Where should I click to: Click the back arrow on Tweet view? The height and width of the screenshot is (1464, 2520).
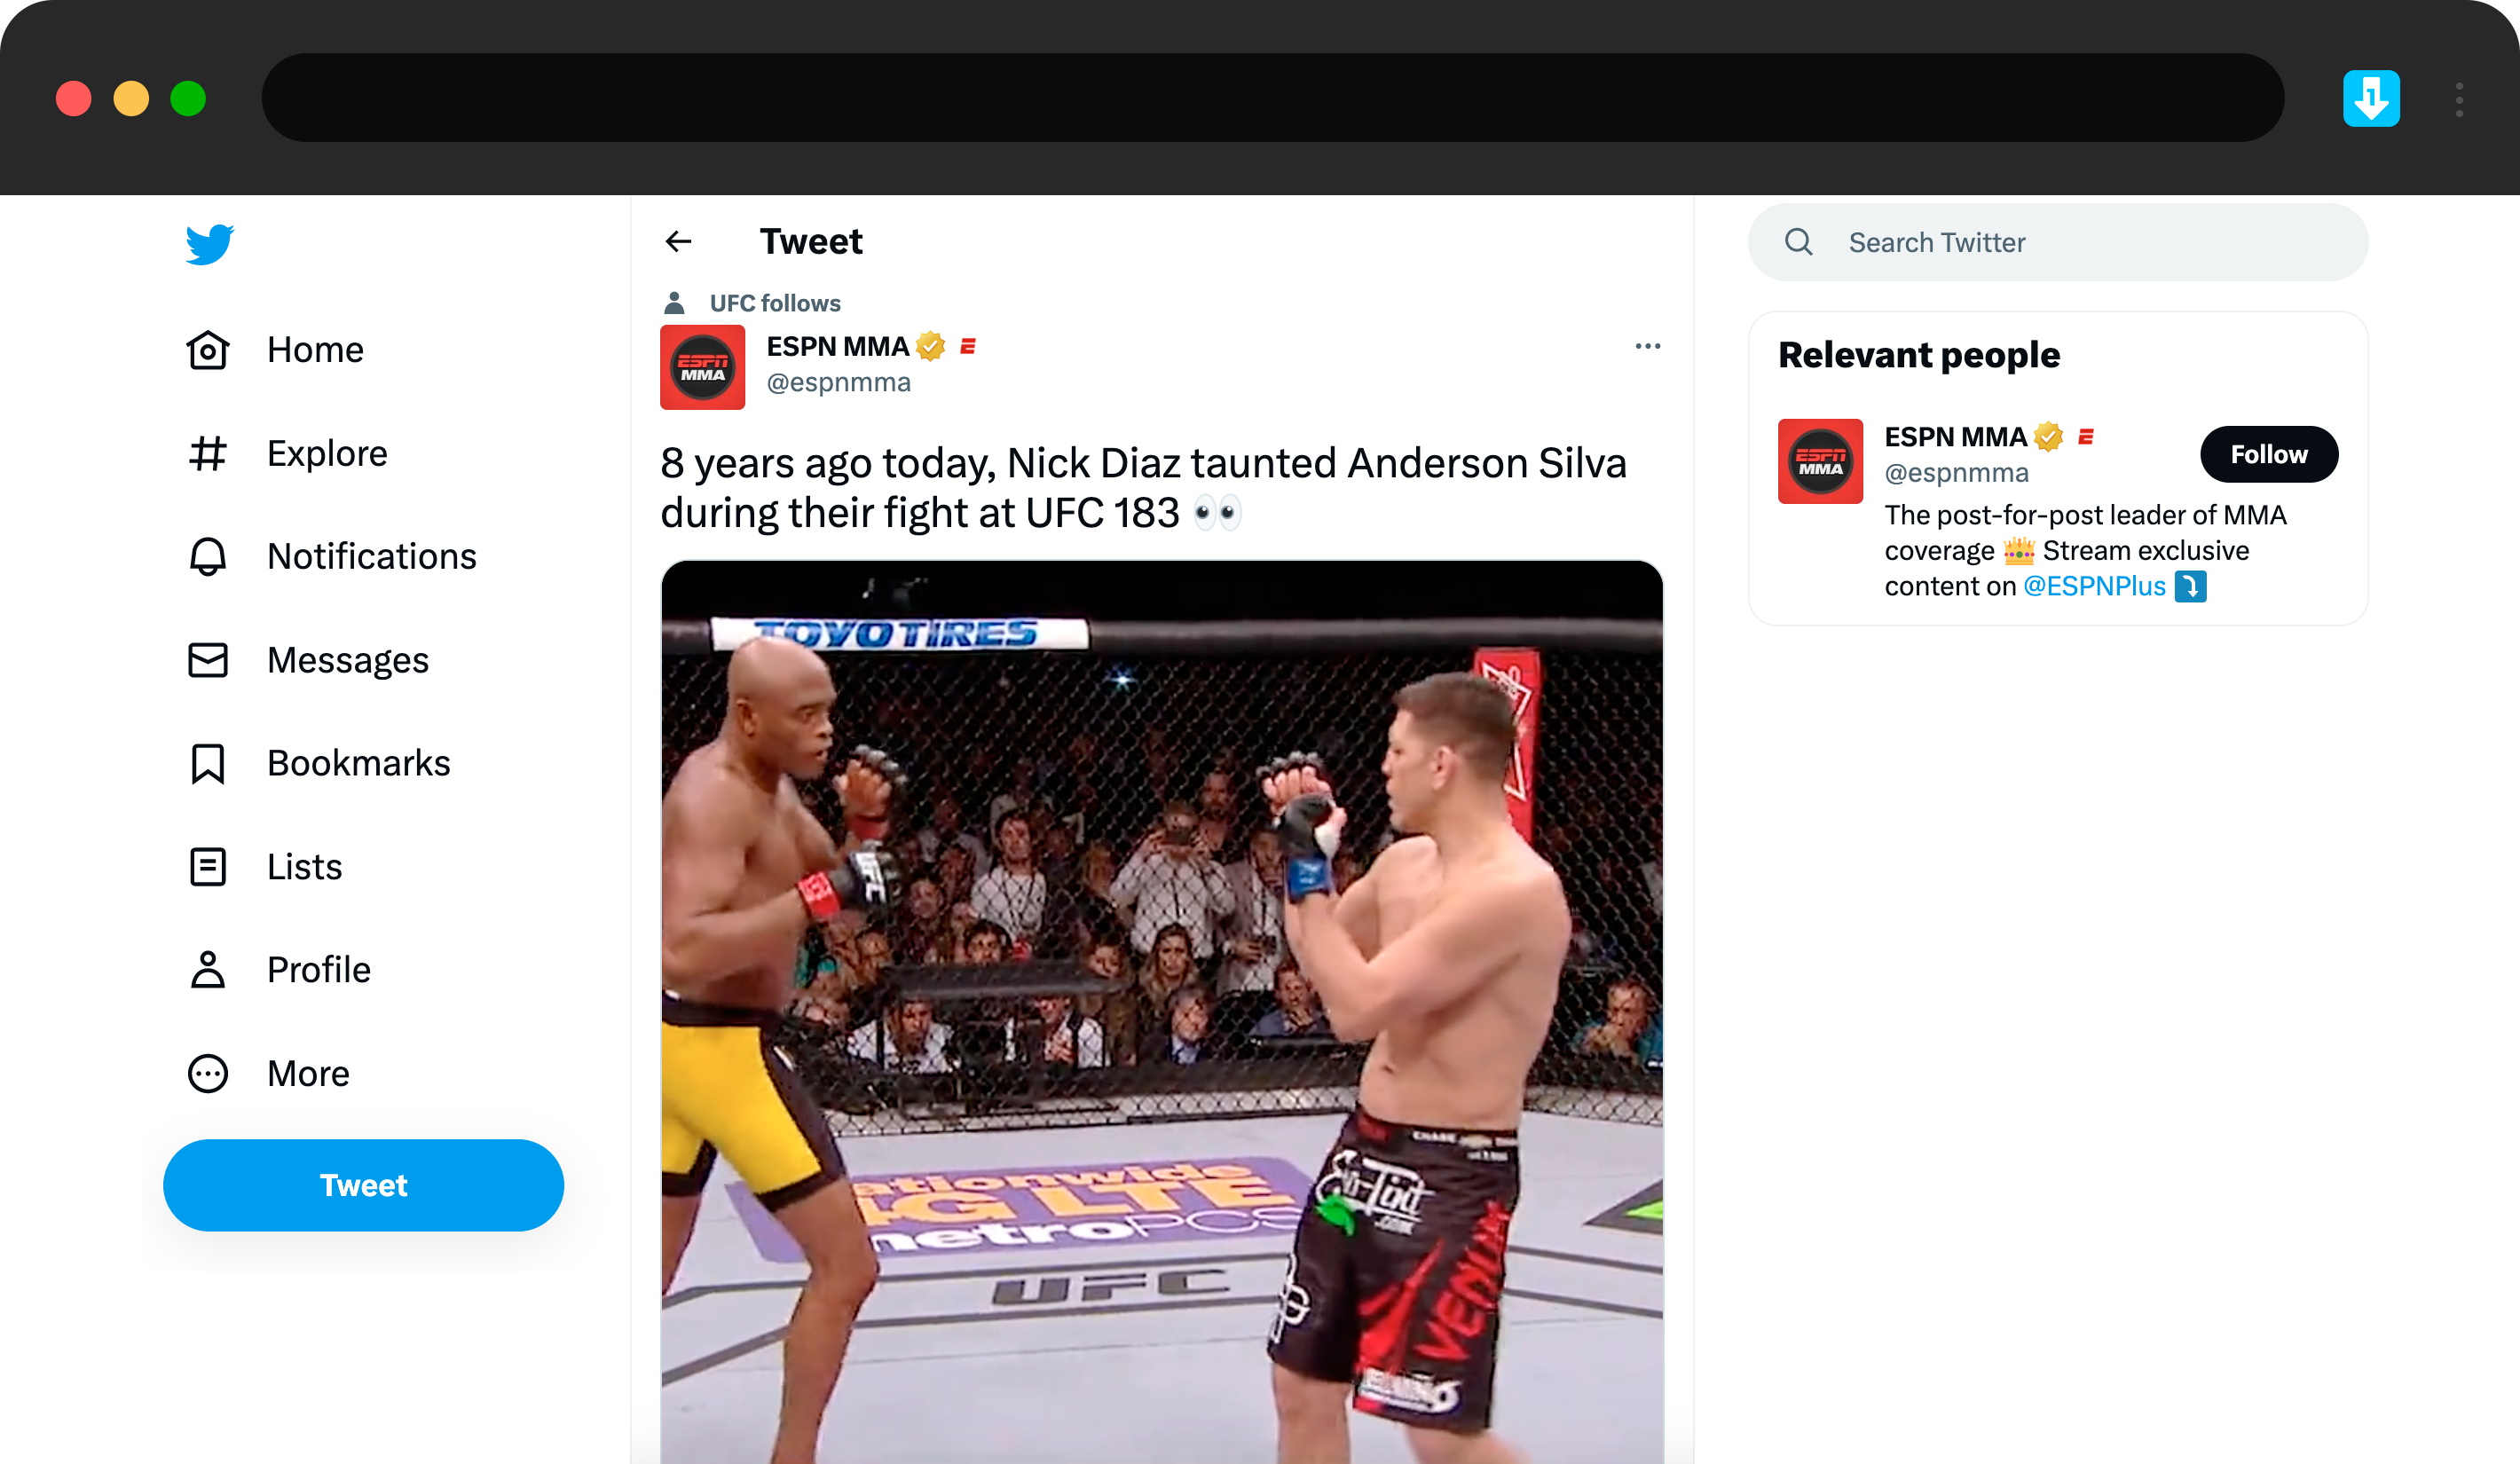point(678,240)
